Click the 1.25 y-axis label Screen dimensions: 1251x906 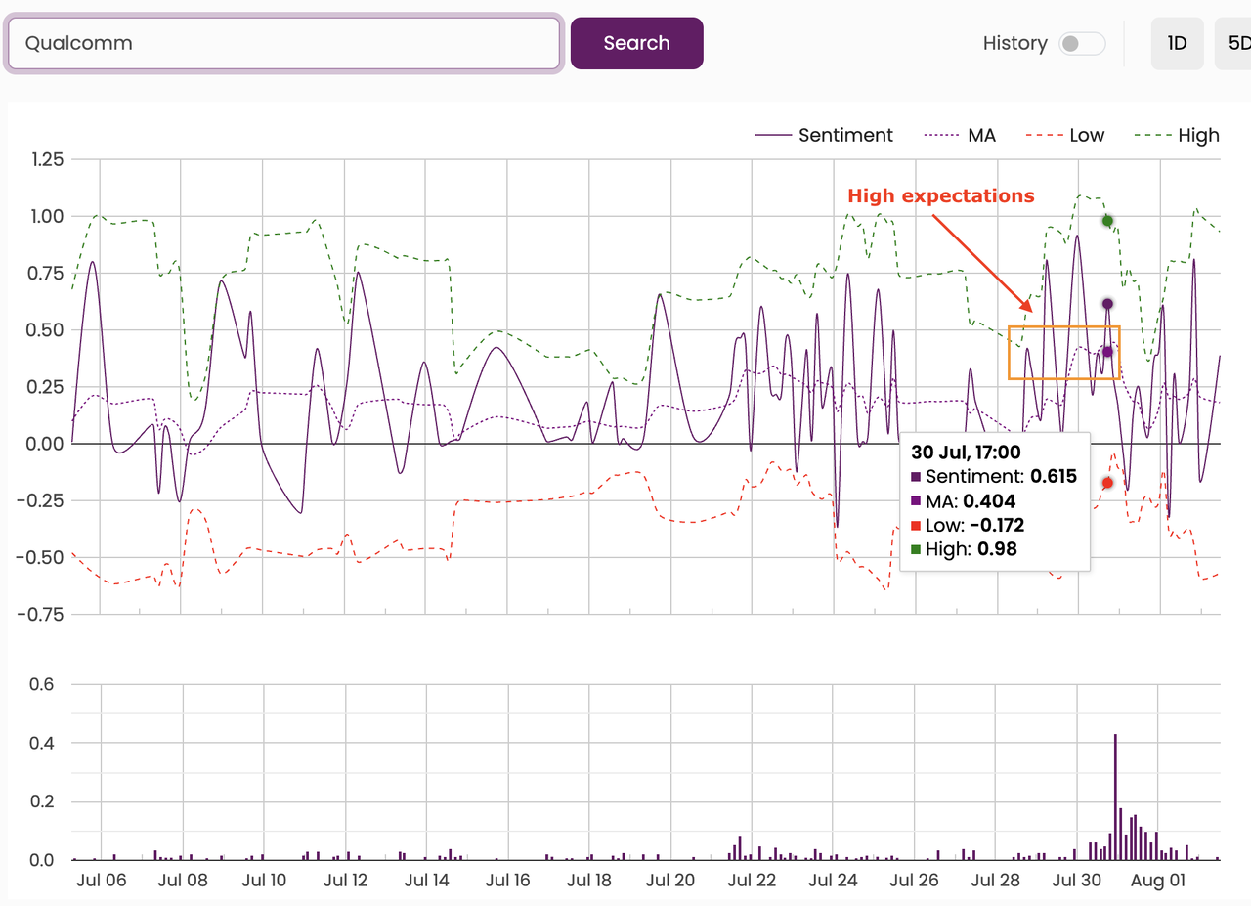(47, 159)
